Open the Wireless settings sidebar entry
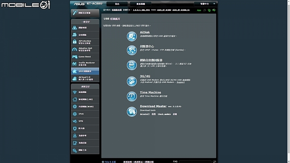 85,92
